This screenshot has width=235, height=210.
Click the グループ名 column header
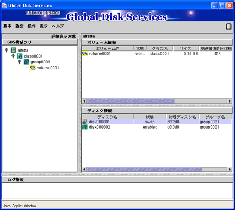(215, 117)
